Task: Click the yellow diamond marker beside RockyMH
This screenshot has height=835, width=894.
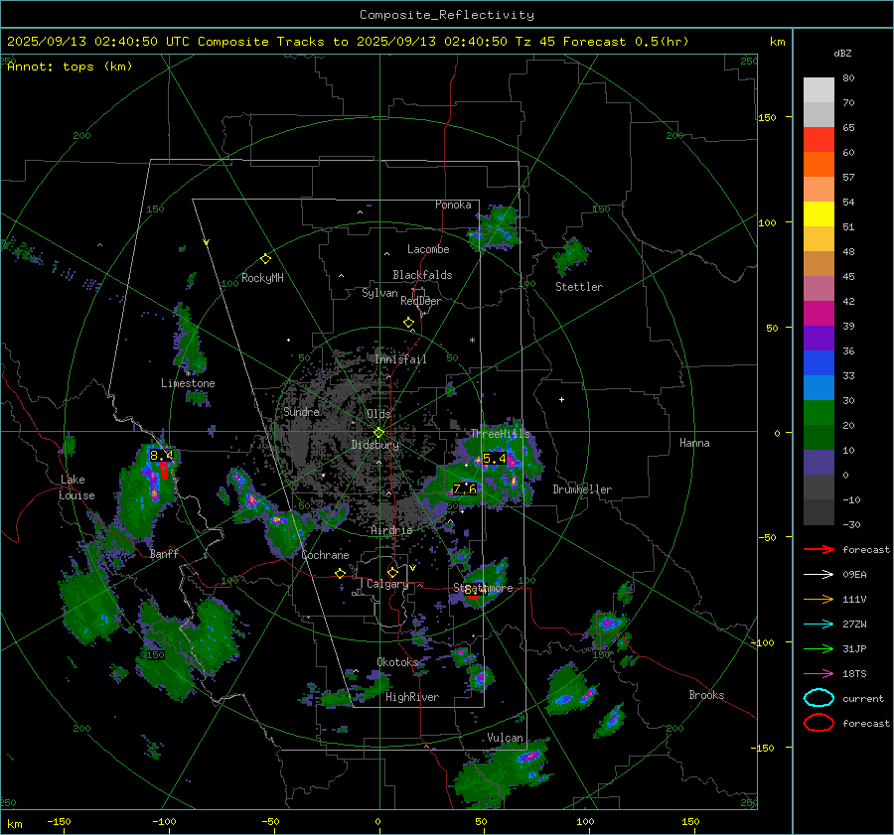Action: click(265, 259)
